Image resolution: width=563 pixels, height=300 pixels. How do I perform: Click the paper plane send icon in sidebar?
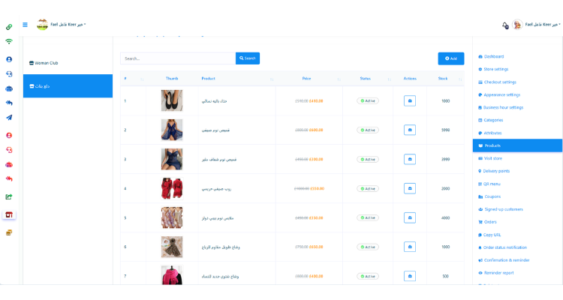point(9,118)
